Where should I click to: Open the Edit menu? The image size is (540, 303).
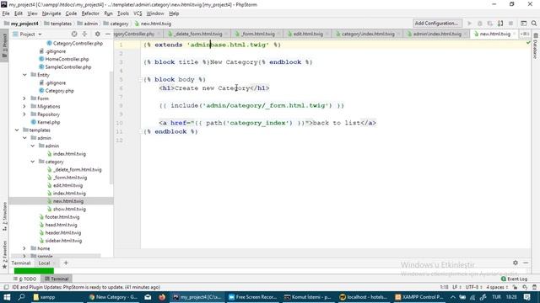click(x=19, y=13)
